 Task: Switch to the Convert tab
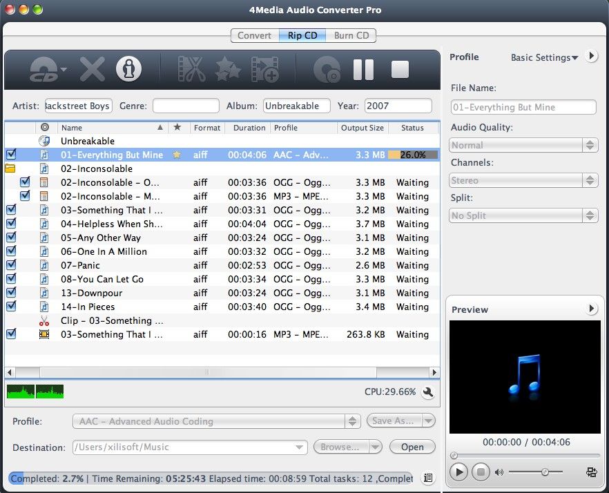pyautogui.click(x=254, y=35)
